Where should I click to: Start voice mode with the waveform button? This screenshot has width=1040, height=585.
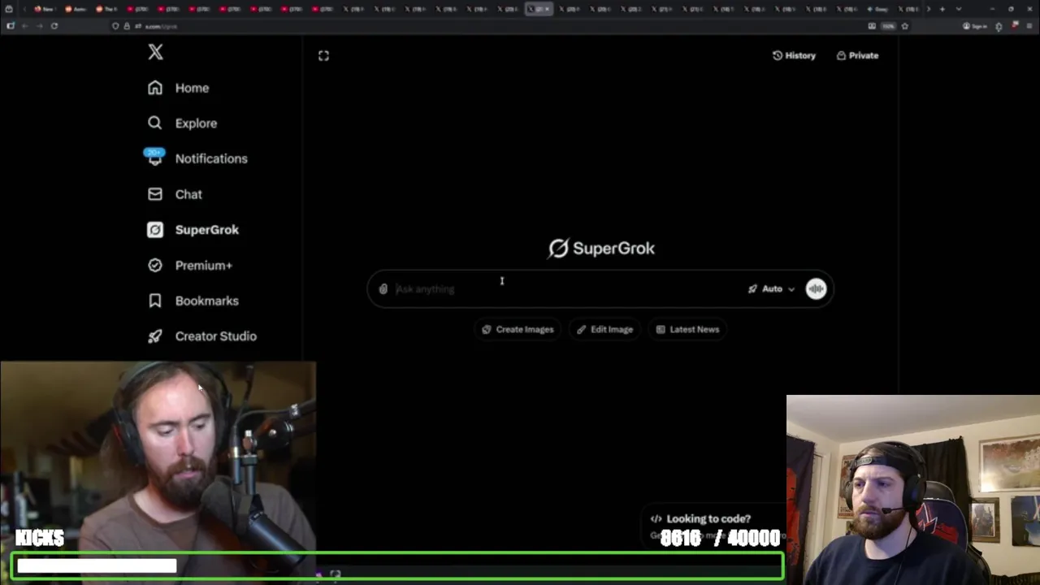pyautogui.click(x=816, y=288)
